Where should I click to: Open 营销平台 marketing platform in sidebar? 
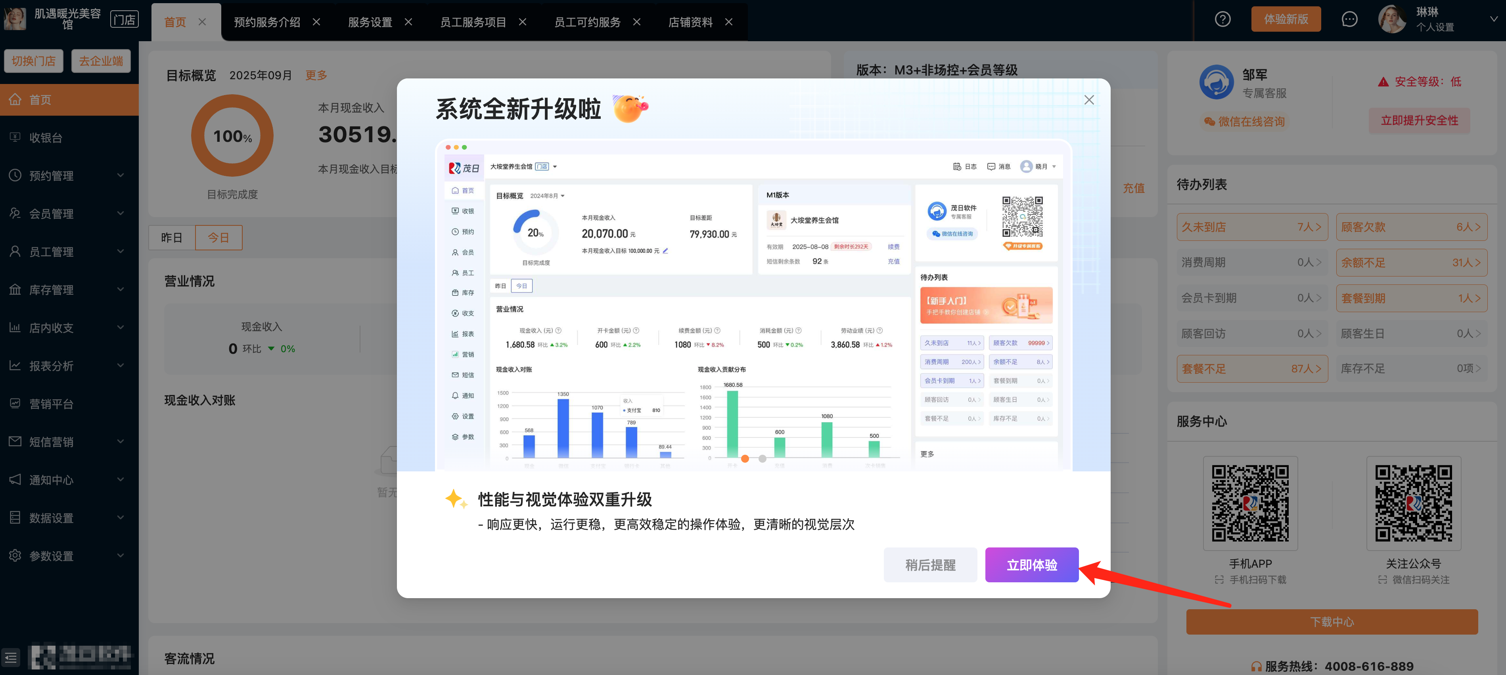tap(52, 404)
